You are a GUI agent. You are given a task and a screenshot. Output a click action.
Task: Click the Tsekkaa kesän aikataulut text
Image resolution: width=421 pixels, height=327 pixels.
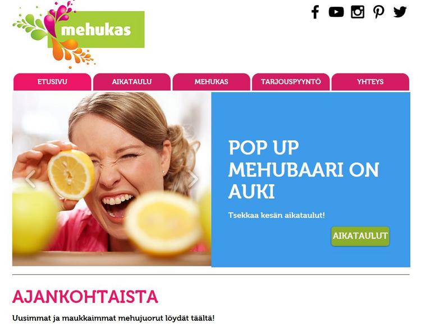click(277, 215)
